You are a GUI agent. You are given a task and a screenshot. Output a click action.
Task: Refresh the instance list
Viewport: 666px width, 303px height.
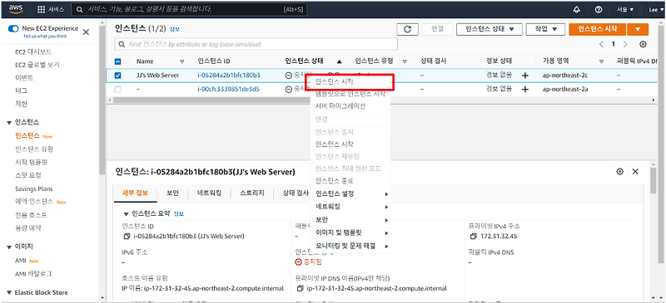click(x=407, y=29)
